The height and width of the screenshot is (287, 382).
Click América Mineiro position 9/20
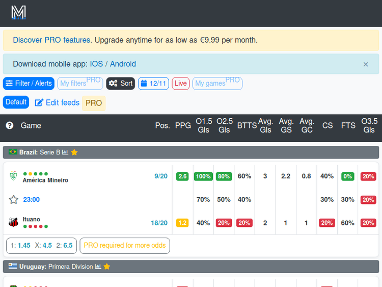(x=161, y=176)
